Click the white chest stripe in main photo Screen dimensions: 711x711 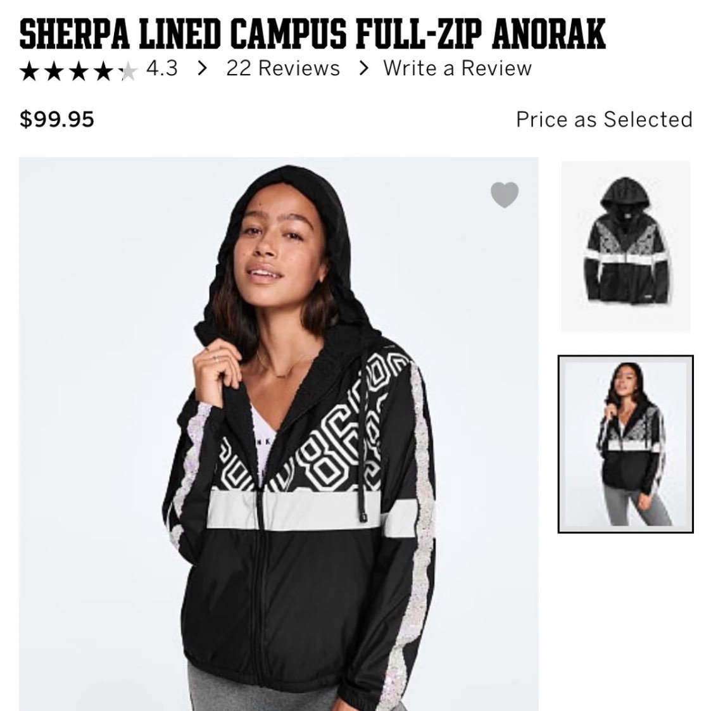click(294, 510)
